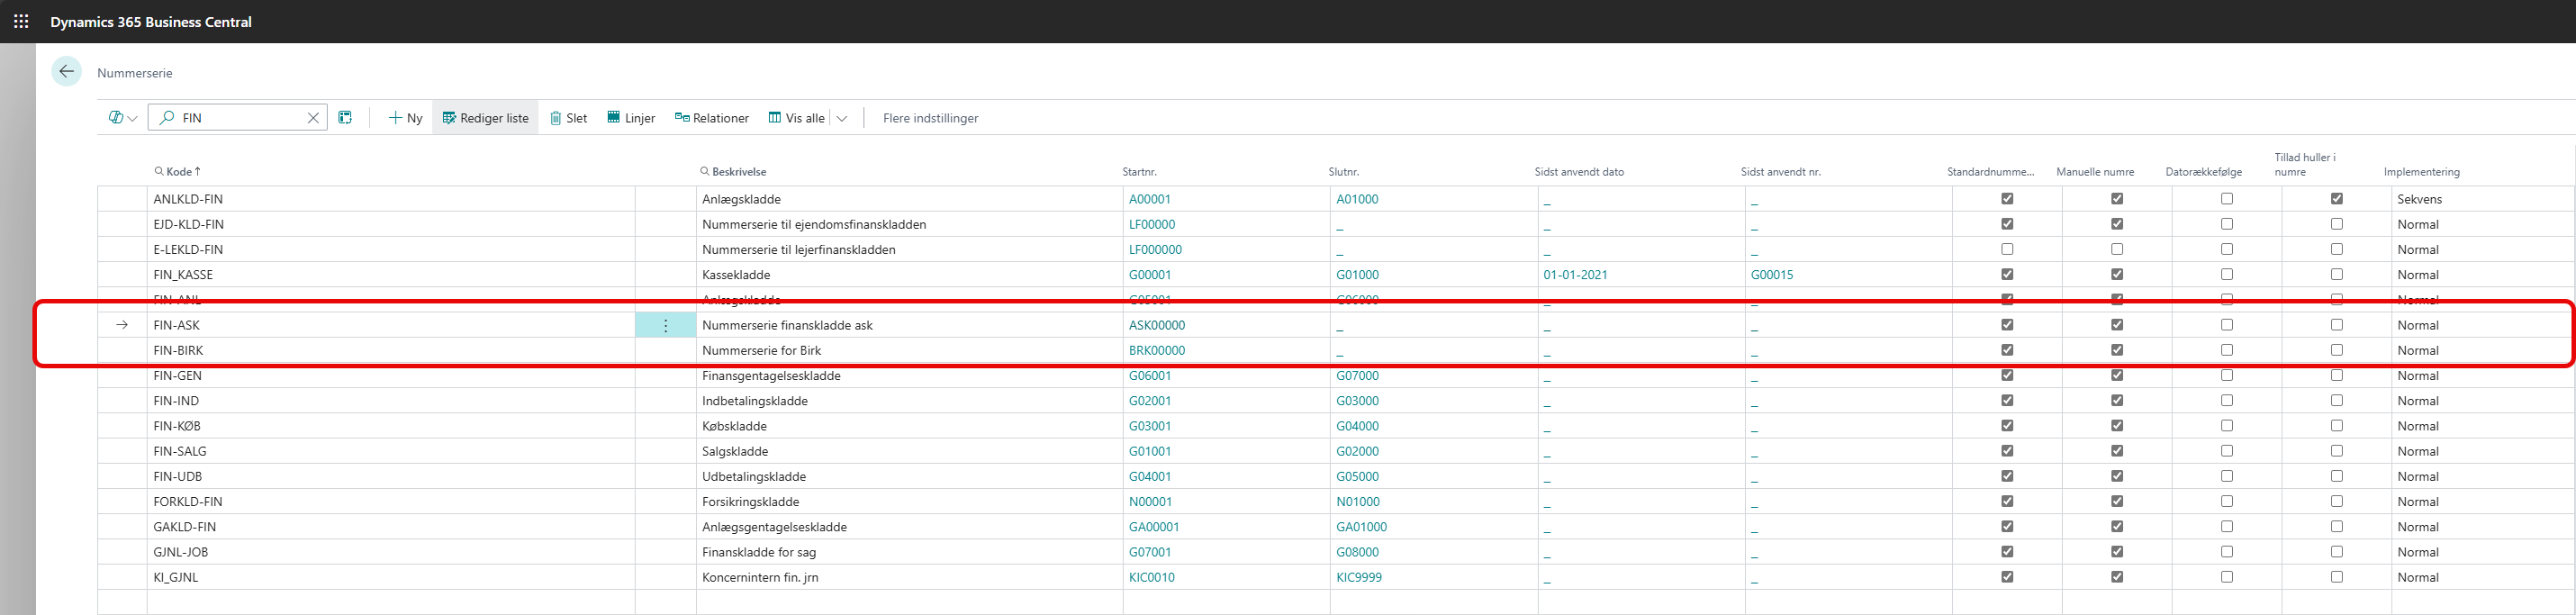The image size is (2576, 615).
Task: Click the Ny button
Action: click(405, 118)
